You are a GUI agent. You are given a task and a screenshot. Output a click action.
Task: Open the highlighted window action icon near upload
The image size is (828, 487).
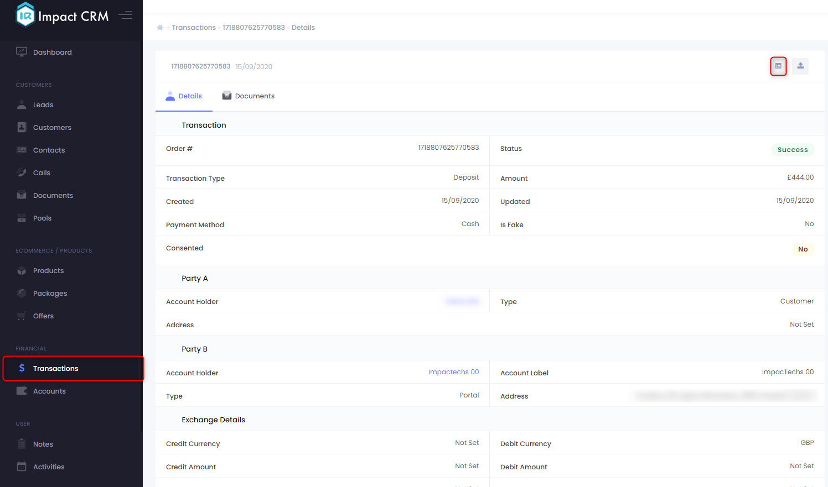tap(778, 66)
